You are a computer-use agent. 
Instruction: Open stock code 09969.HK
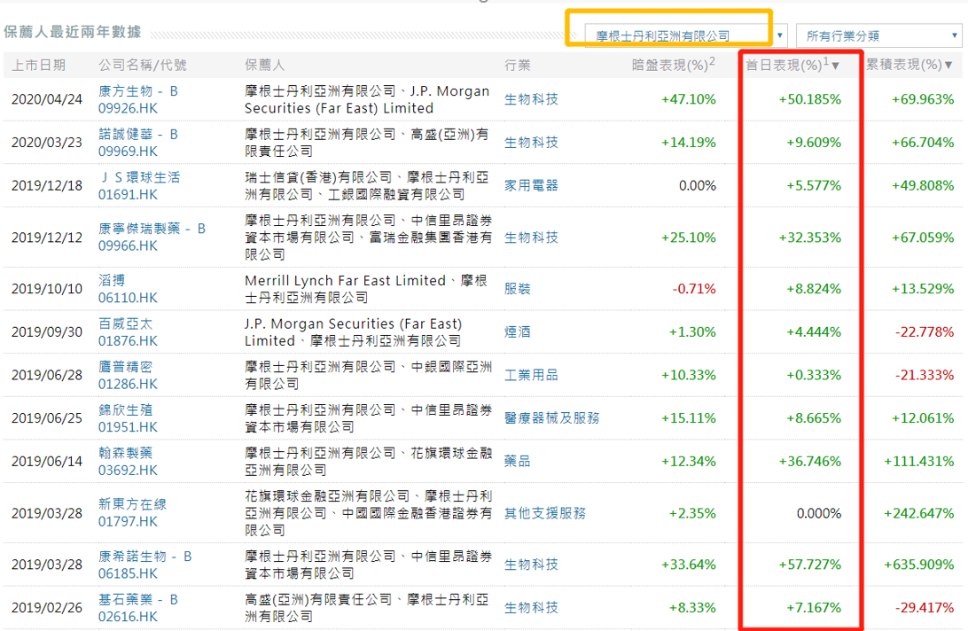pos(128,152)
